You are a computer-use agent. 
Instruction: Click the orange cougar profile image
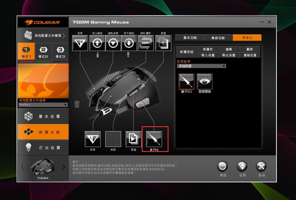43,81
